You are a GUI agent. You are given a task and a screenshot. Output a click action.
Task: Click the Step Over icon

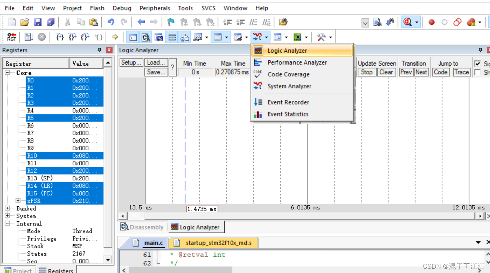(x=73, y=37)
